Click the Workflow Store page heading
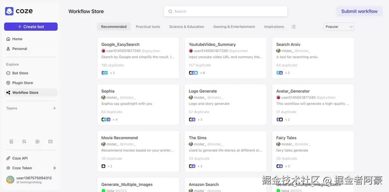Screen dimensions: 389x192 (86, 11)
